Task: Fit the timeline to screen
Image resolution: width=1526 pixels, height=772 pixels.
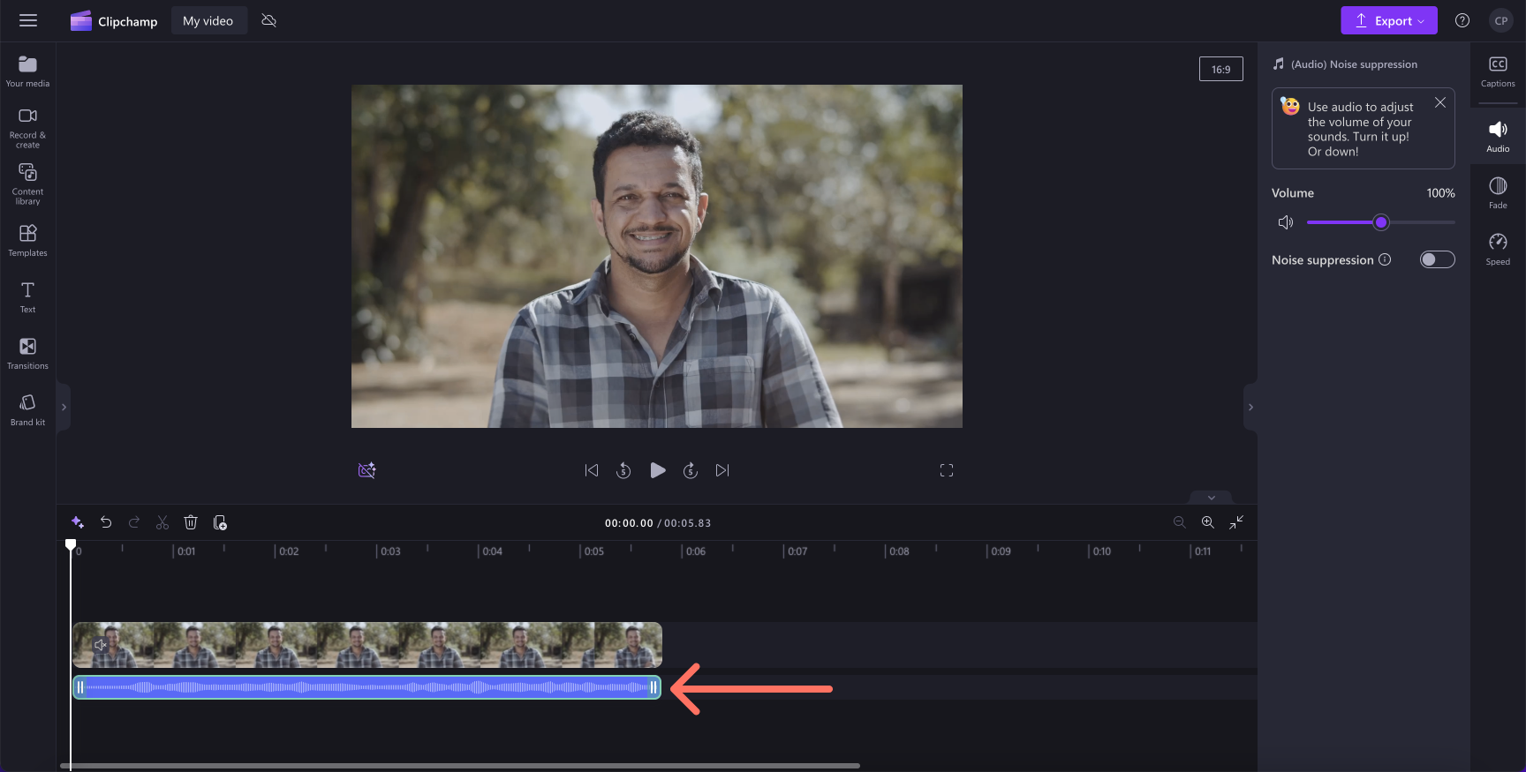Action: [x=1236, y=522]
